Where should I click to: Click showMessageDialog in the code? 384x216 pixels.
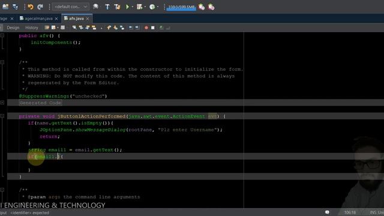100,130
